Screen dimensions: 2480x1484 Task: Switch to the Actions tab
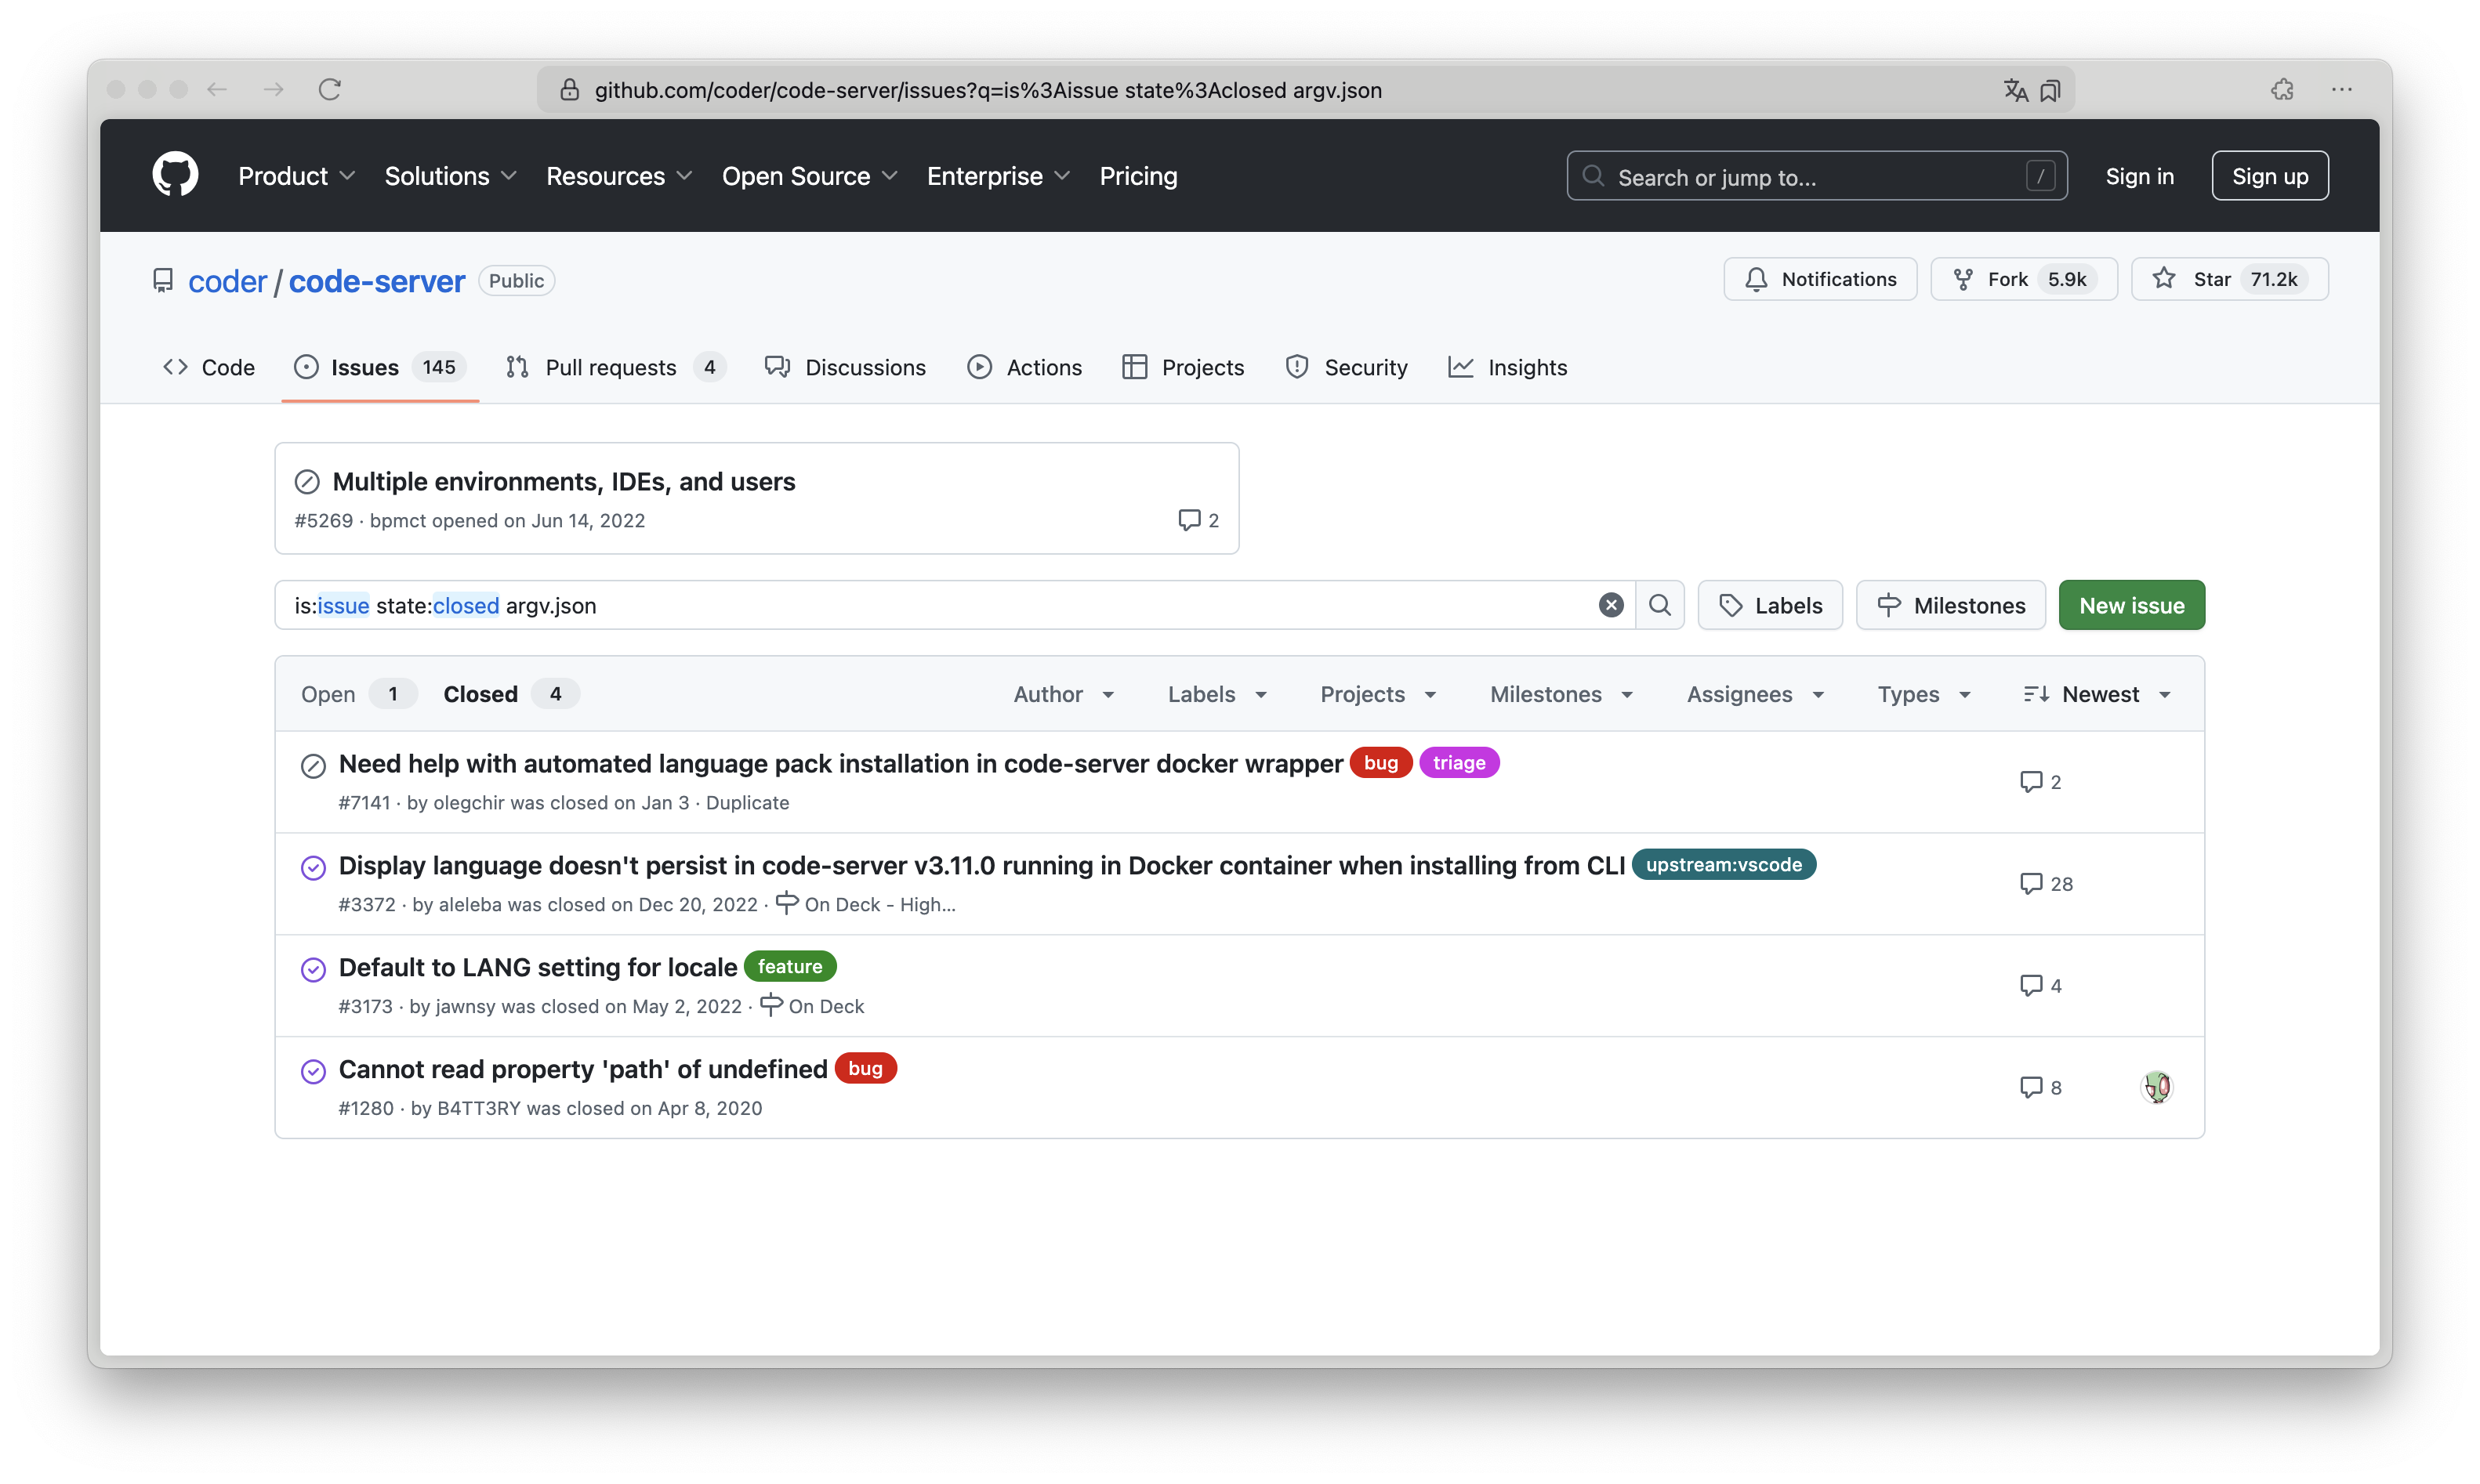[1024, 367]
